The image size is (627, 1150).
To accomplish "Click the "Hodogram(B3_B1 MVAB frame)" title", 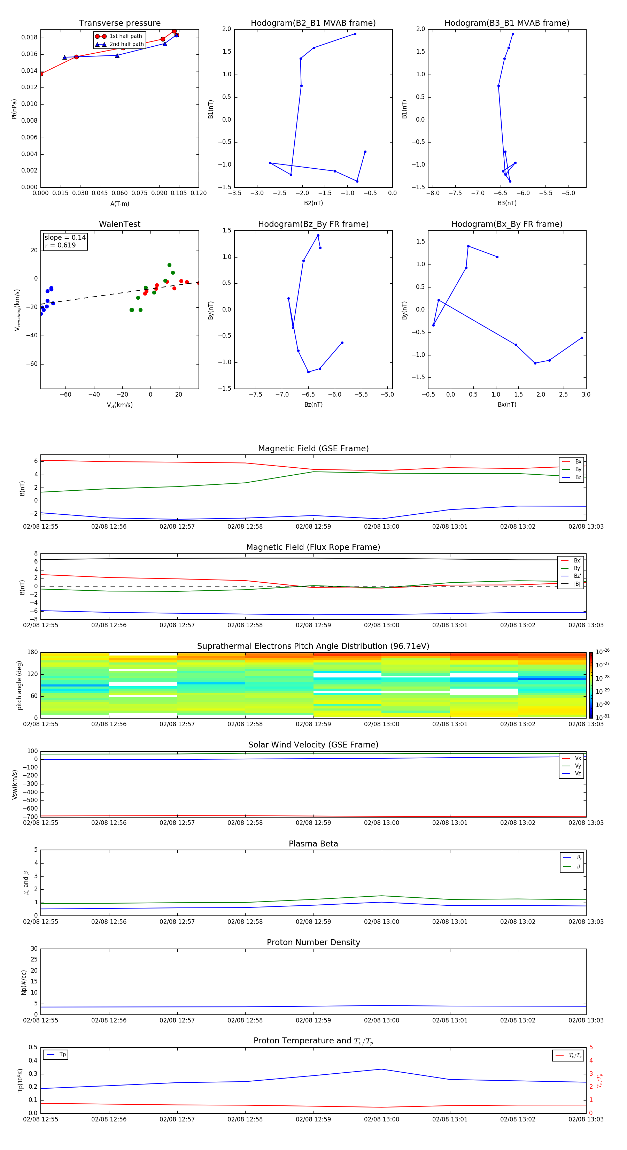I will tap(507, 23).
